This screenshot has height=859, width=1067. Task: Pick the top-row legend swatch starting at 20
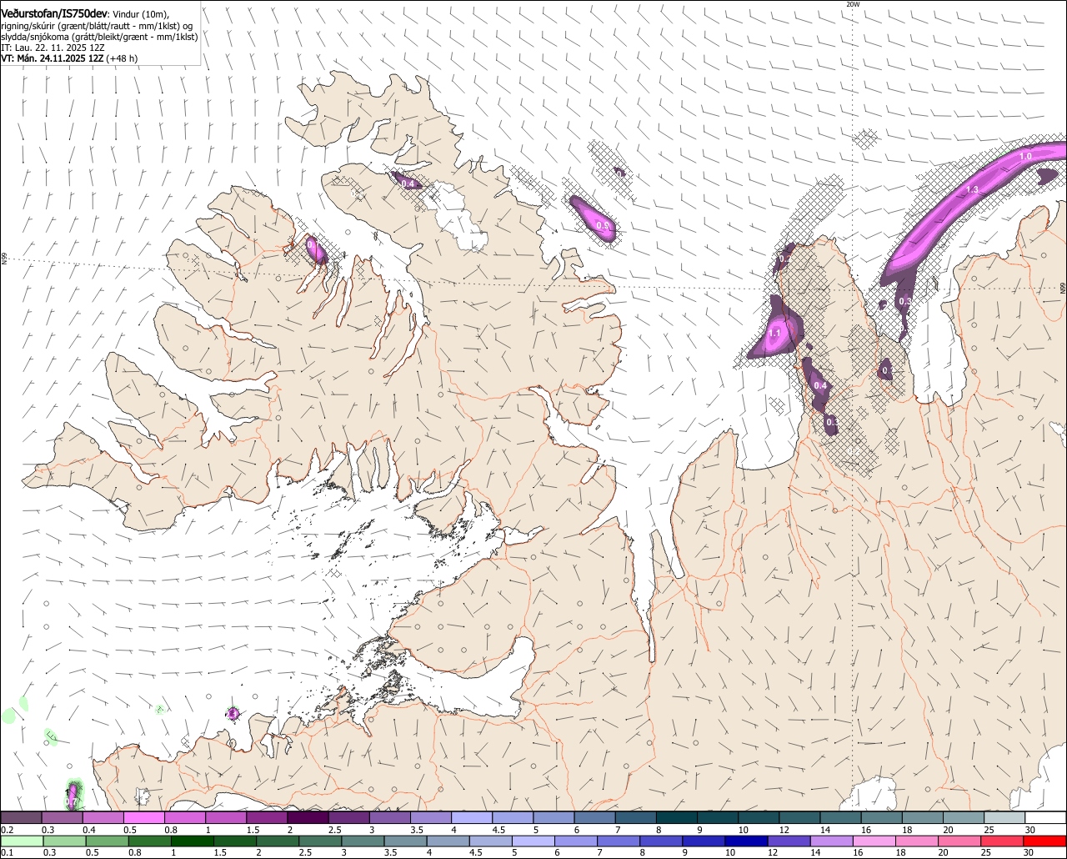click(x=964, y=818)
